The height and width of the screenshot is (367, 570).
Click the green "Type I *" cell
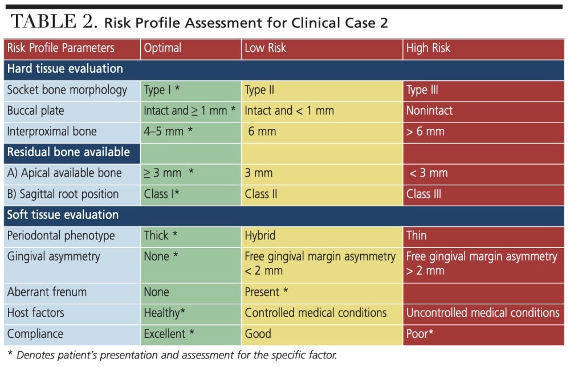[x=162, y=90]
